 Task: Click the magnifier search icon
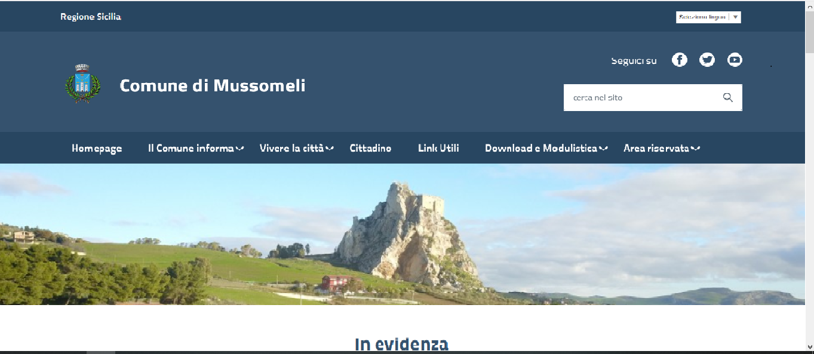(727, 97)
